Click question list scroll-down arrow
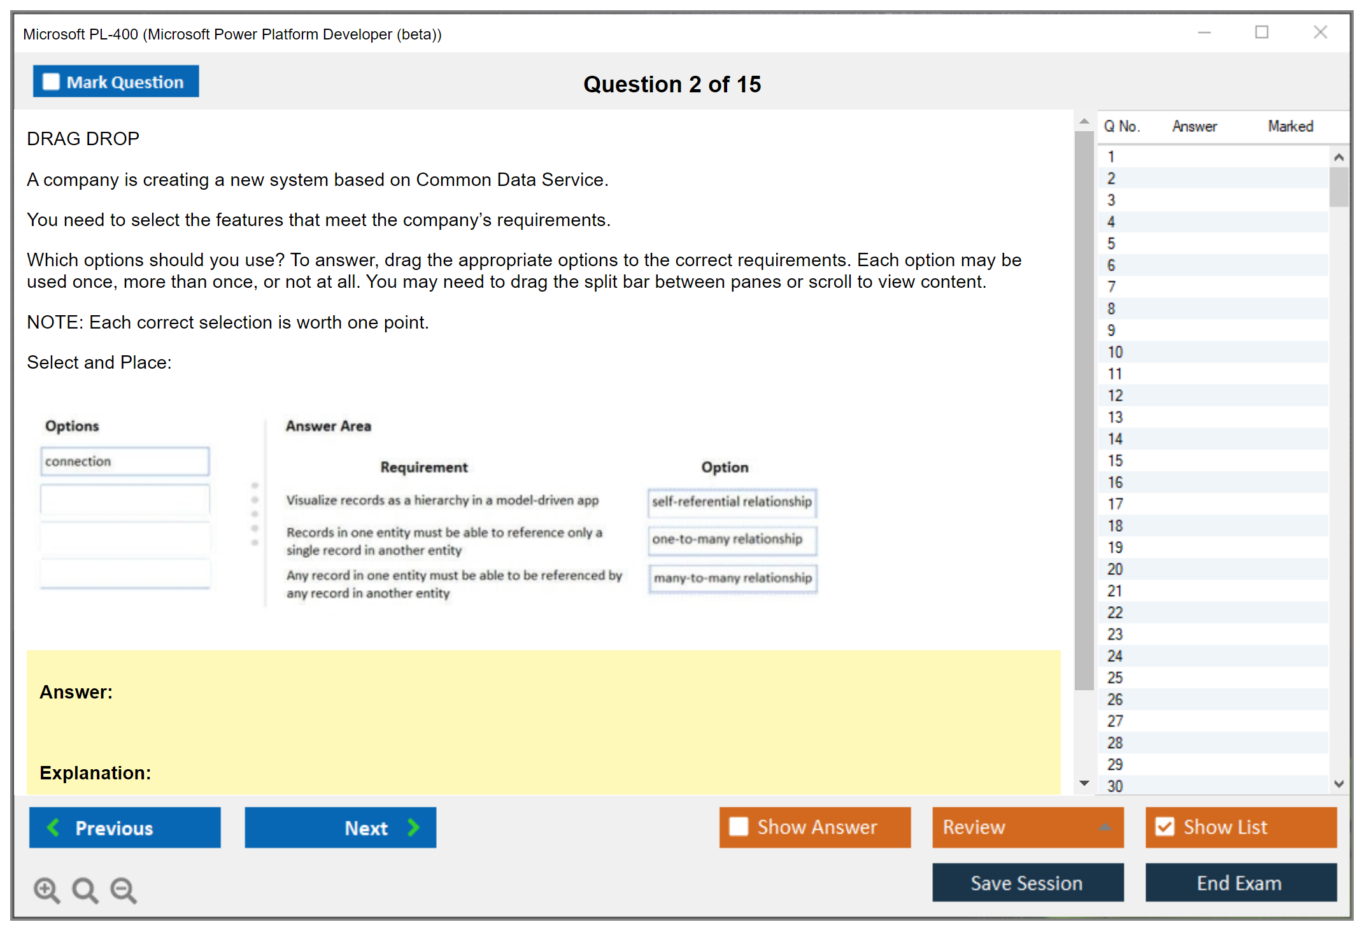 click(1338, 784)
